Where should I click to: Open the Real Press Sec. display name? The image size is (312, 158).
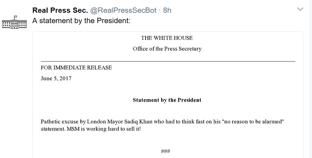pyautogui.click(x=60, y=10)
